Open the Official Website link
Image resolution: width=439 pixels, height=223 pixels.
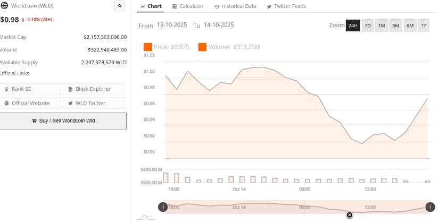[30, 103]
